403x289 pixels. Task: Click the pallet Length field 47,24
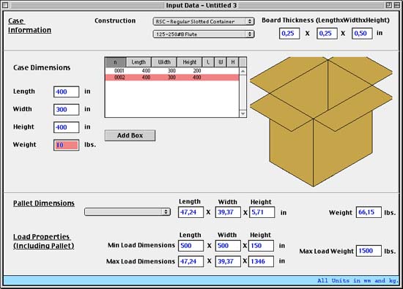(191, 212)
